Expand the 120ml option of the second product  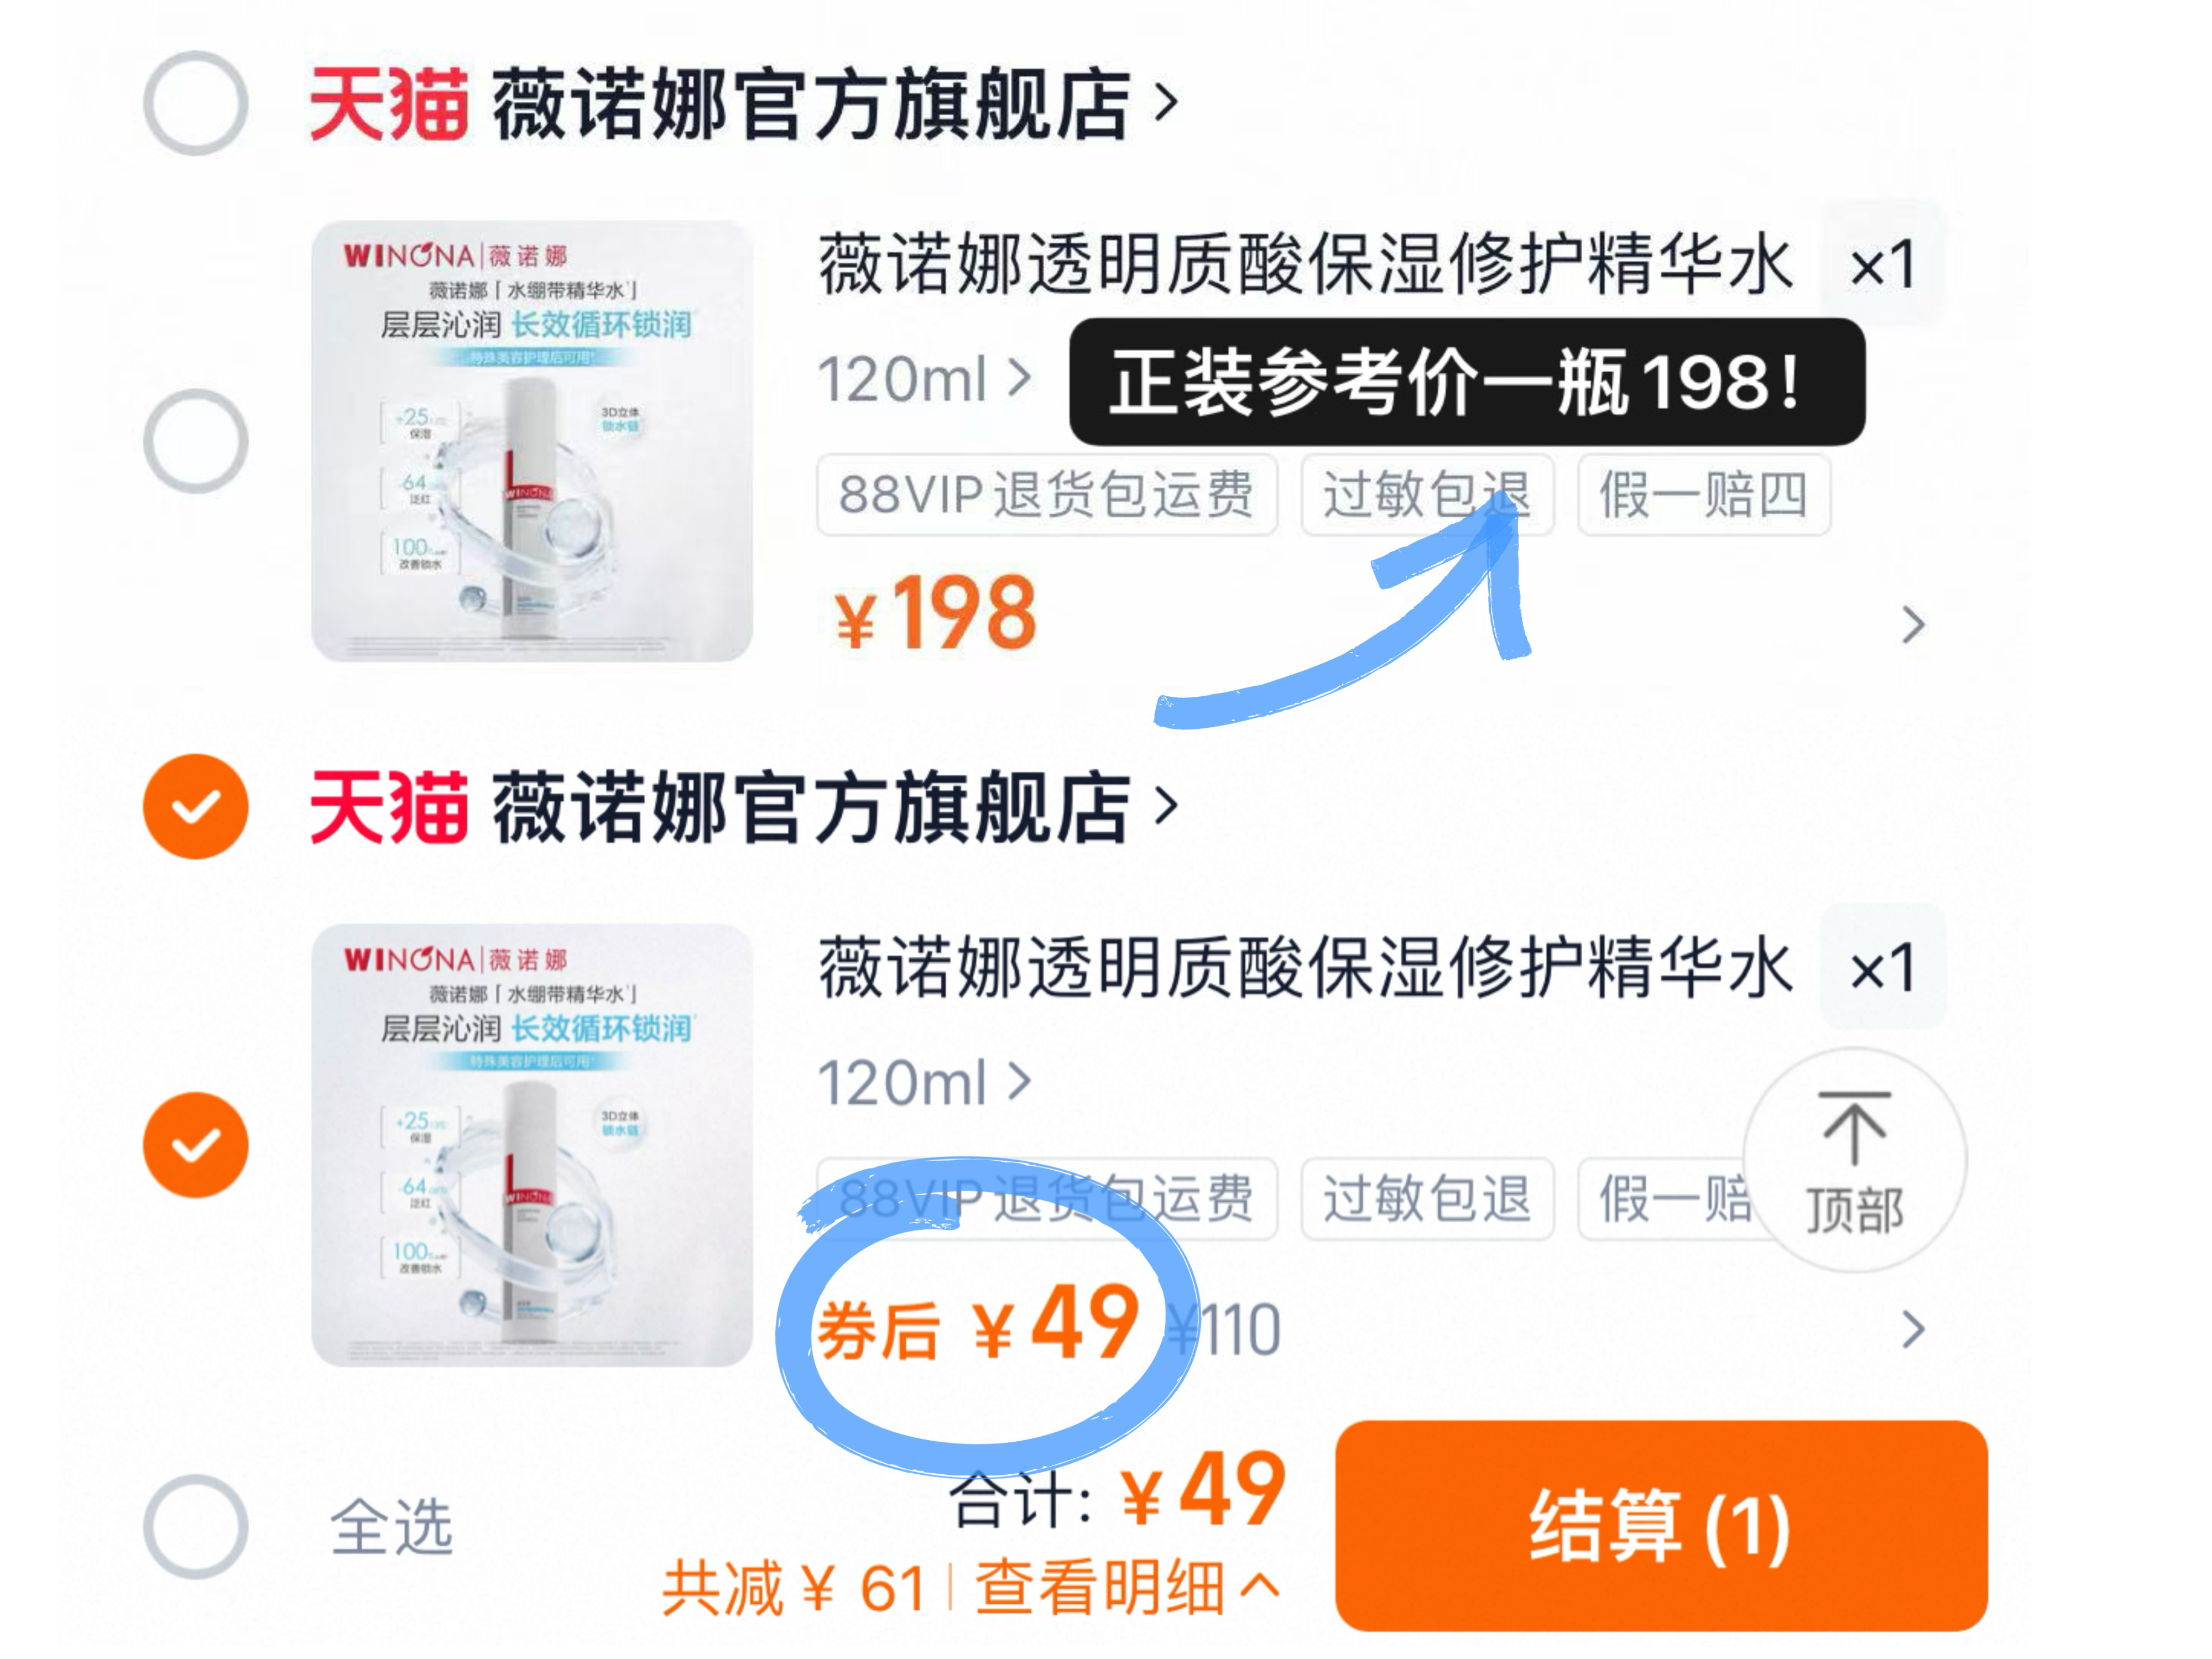point(924,1082)
